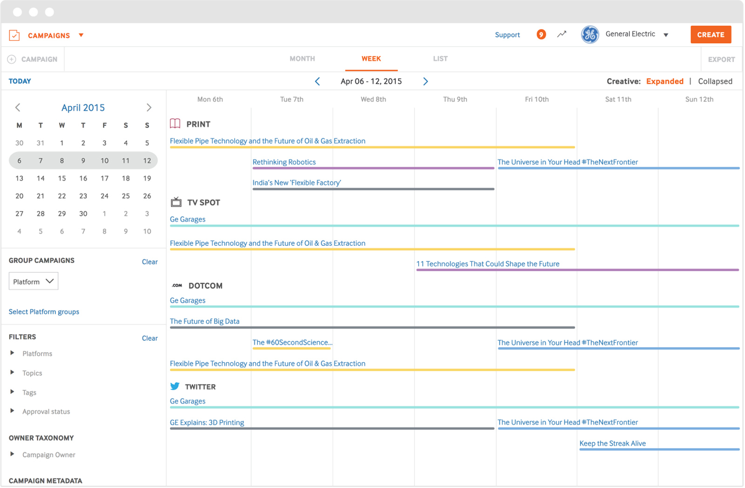
Task: Click the Thu 9th column header
Action: pyautogui.click(x=455, y=99)
